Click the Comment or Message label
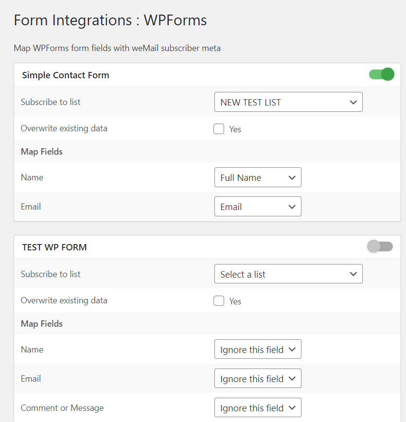 click(62, 408)
